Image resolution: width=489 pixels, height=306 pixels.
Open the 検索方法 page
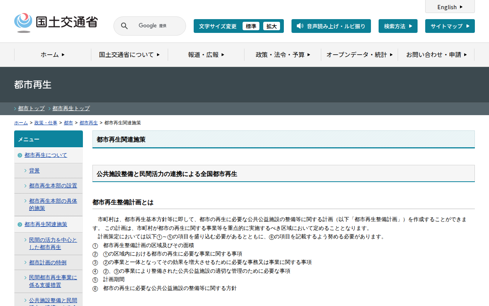click(x=398, y=26)
